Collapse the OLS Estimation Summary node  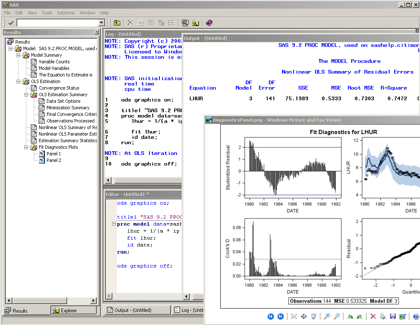26,95
